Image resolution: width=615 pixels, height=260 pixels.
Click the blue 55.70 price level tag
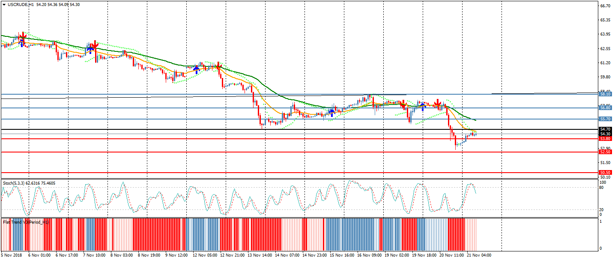pyautogui.click(x=605, y=119)
